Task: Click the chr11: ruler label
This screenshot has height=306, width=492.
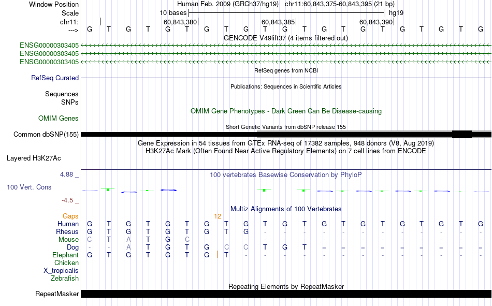Action: (x=69, y=22)
